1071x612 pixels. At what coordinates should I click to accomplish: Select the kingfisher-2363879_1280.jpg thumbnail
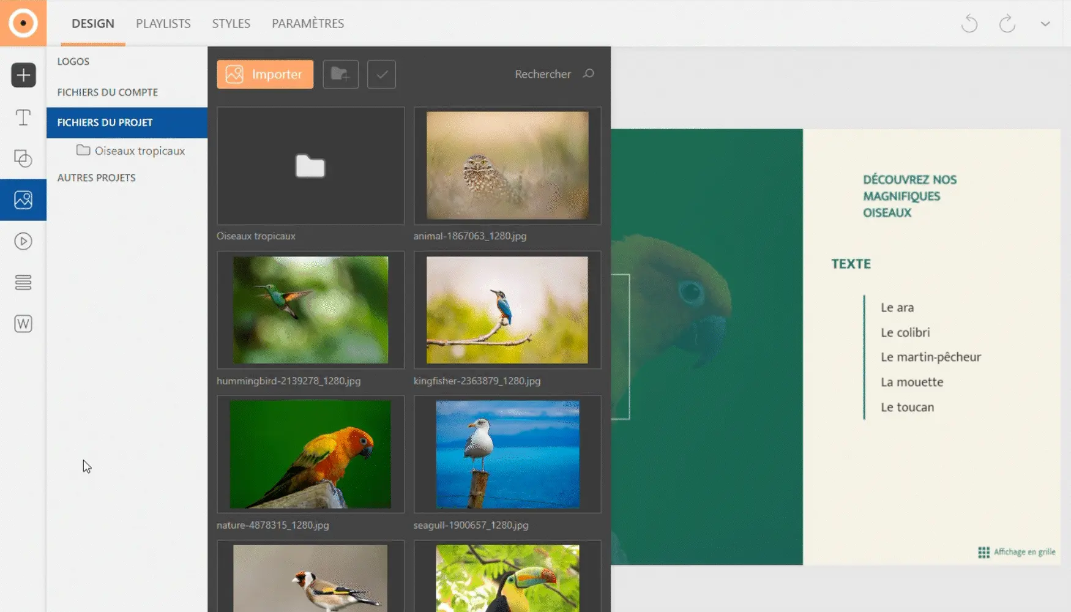click(x=507, y=310)
